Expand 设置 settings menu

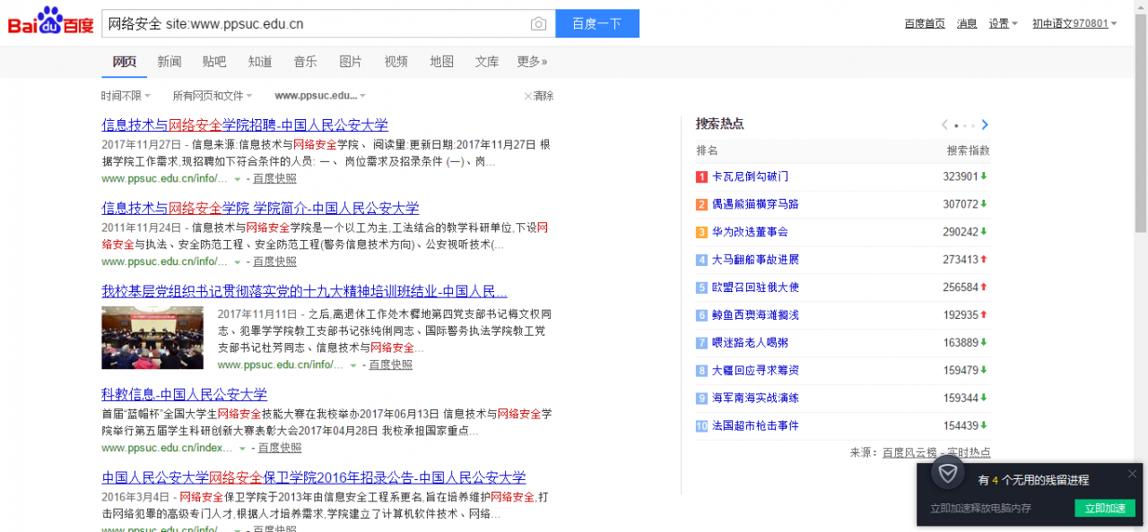point(1003,23)
